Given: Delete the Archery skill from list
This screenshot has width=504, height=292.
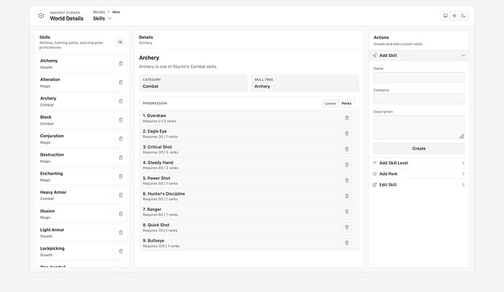Looking at the screenshot, I should click(121, 101).
